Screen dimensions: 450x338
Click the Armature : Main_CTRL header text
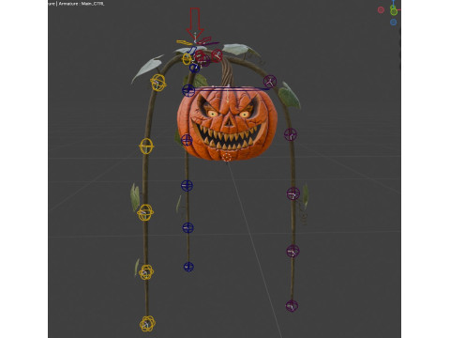pos(82,4)
